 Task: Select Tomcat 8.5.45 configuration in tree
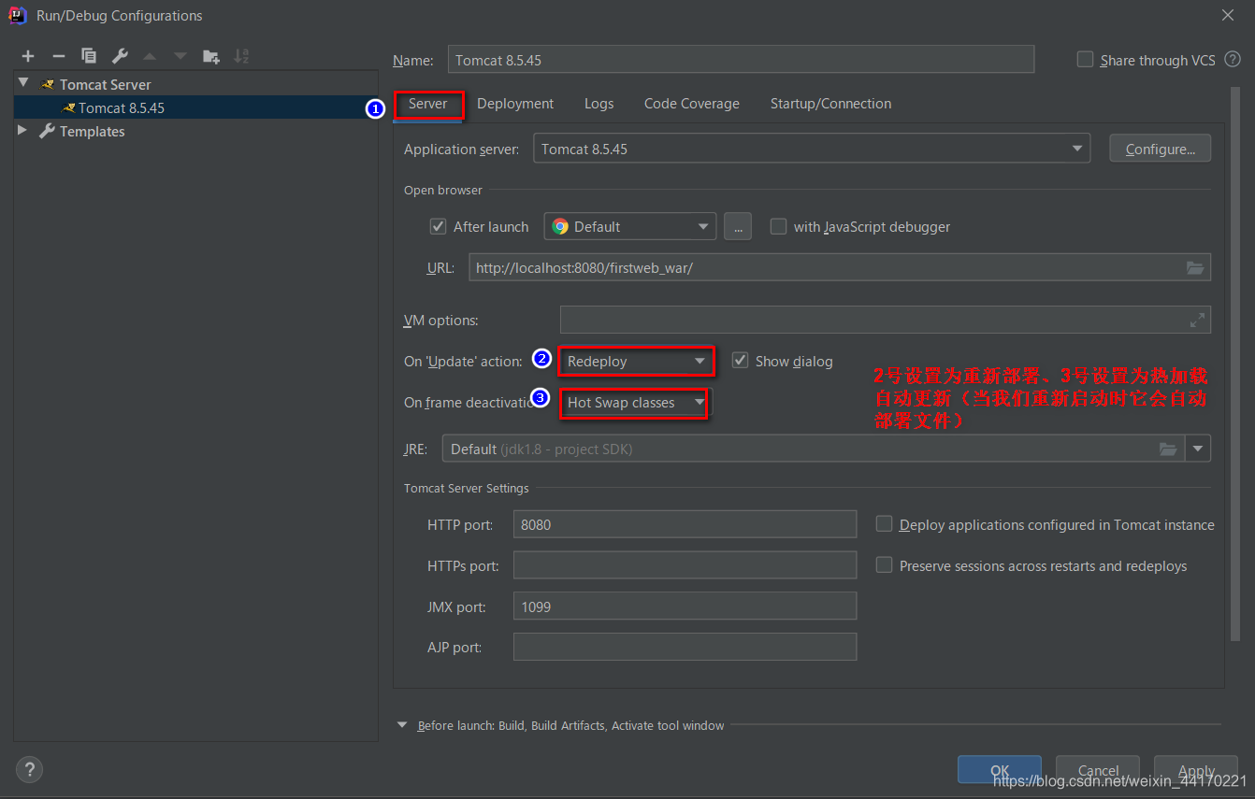pyautogui.click(x=195, y=107)
